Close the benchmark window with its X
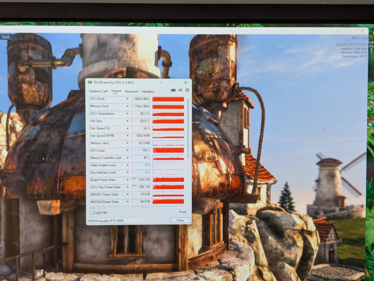The image size is (374, 281). coord(362,31)
